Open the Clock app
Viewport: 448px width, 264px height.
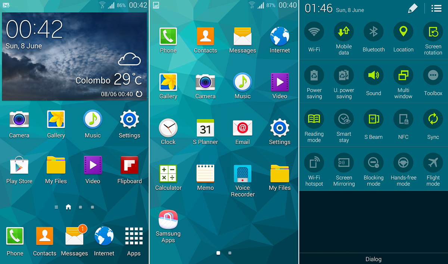click(x=168, y=128)
